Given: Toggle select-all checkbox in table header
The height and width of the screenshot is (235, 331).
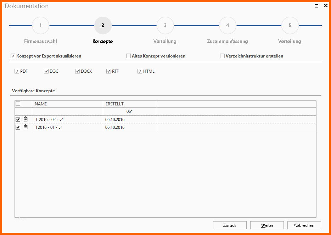Looking at the screenshot, I should click(18, 104).
